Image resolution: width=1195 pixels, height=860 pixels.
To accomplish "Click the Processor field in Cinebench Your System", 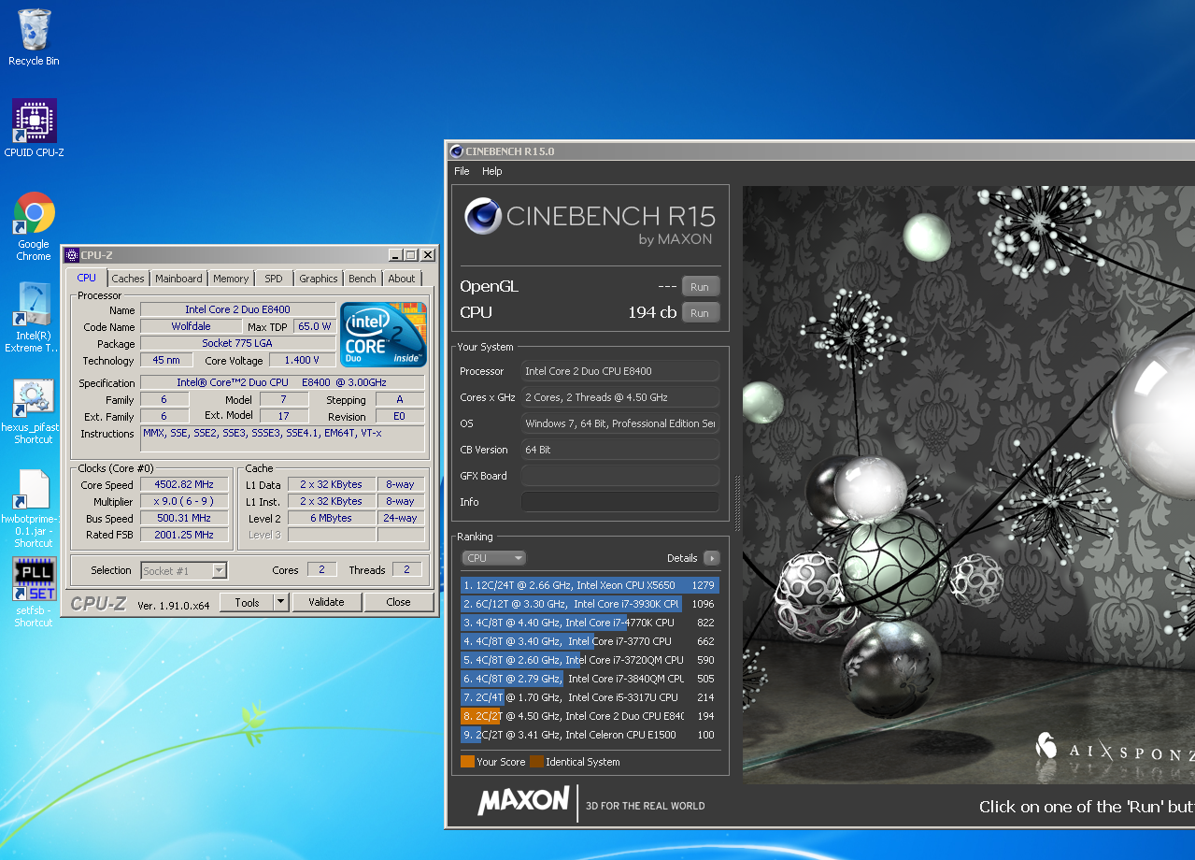I will tap(620, 371).
